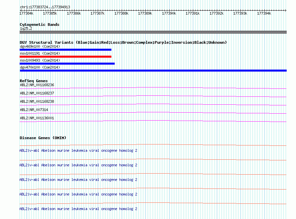Click the 177389k ruler tick label
296x219 pixels.
coord(145,13)
